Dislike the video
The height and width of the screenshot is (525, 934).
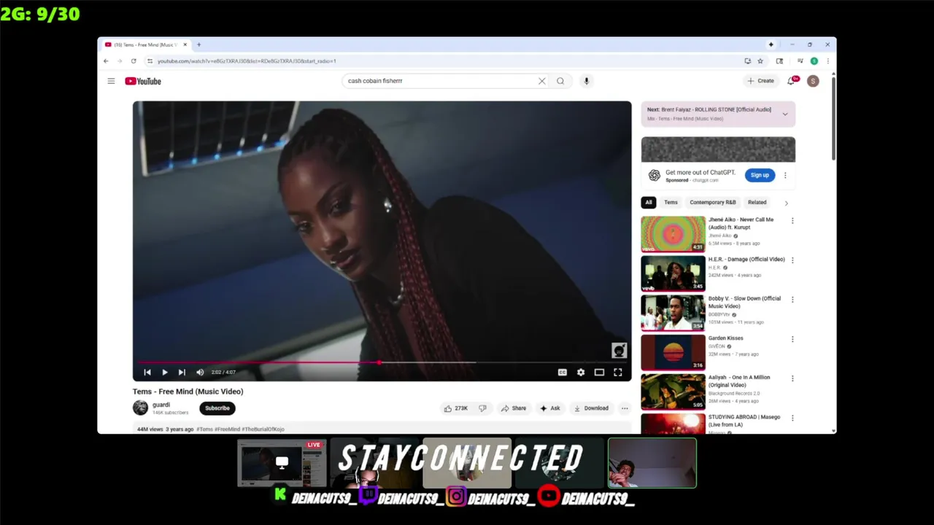482,408
